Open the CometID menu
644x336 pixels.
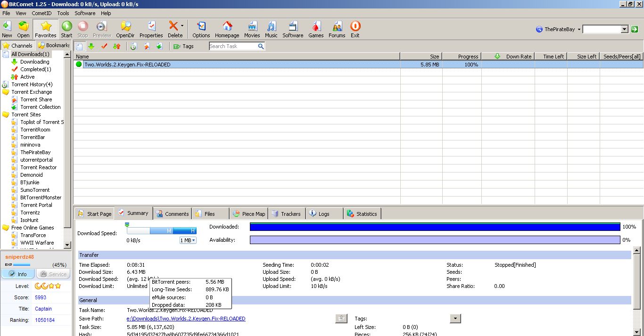pyautogui.click(x=41, y=13)
